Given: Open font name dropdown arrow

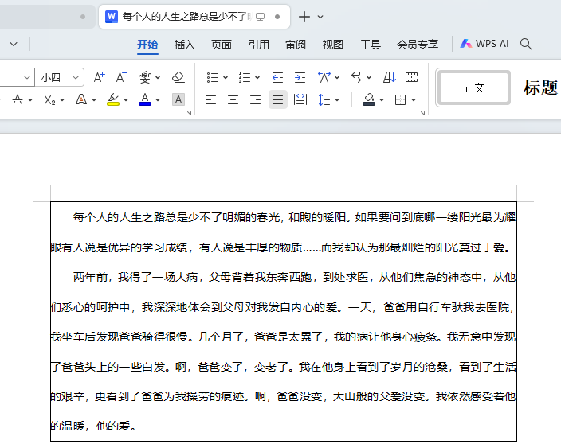Looking at the screenshot, I should [x=27, y=77].
